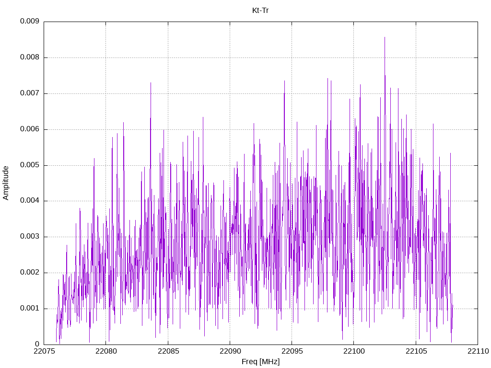The image size is (491, 368).
Task: Click the tallest spectrum peak near 22102.5 MHz
Action: point(385,37)
